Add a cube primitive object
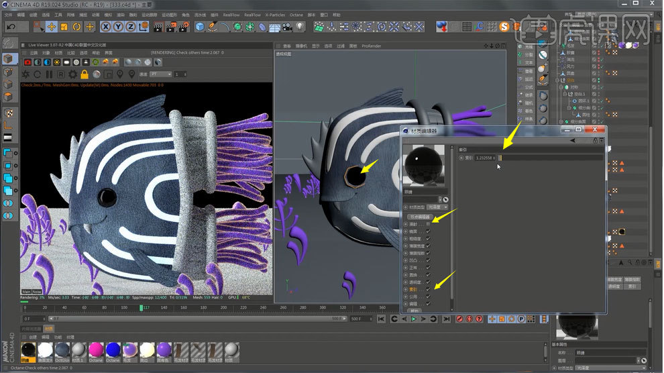664x373 pixels. click(200, 27)
